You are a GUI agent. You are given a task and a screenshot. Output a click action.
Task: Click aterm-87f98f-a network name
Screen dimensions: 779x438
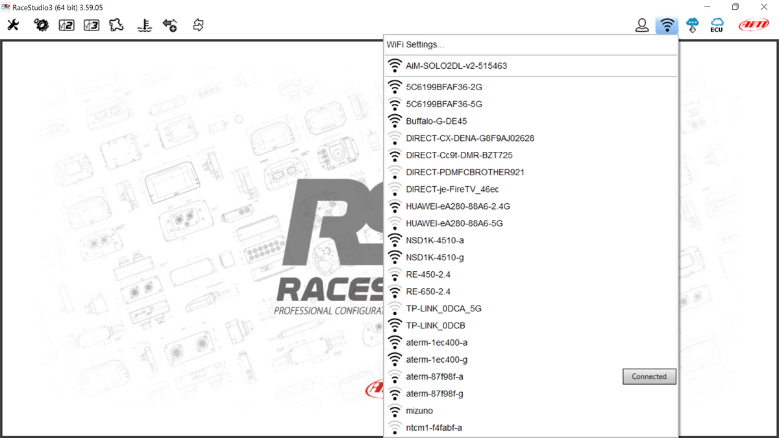434,376
